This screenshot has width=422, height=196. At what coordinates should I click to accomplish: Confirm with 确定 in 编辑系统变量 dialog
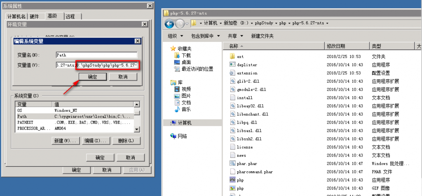pos(93,77)
